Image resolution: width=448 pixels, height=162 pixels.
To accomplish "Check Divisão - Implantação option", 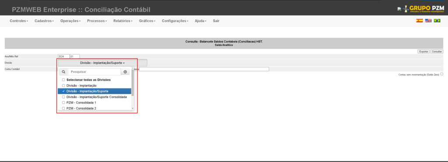I will [x=63, y=86].
